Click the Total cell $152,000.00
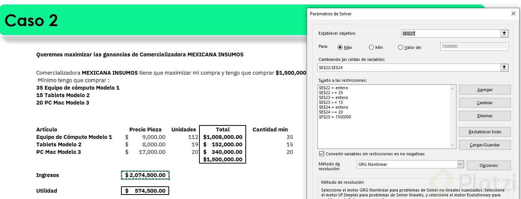Screen dimensions: 521x199 223,144
